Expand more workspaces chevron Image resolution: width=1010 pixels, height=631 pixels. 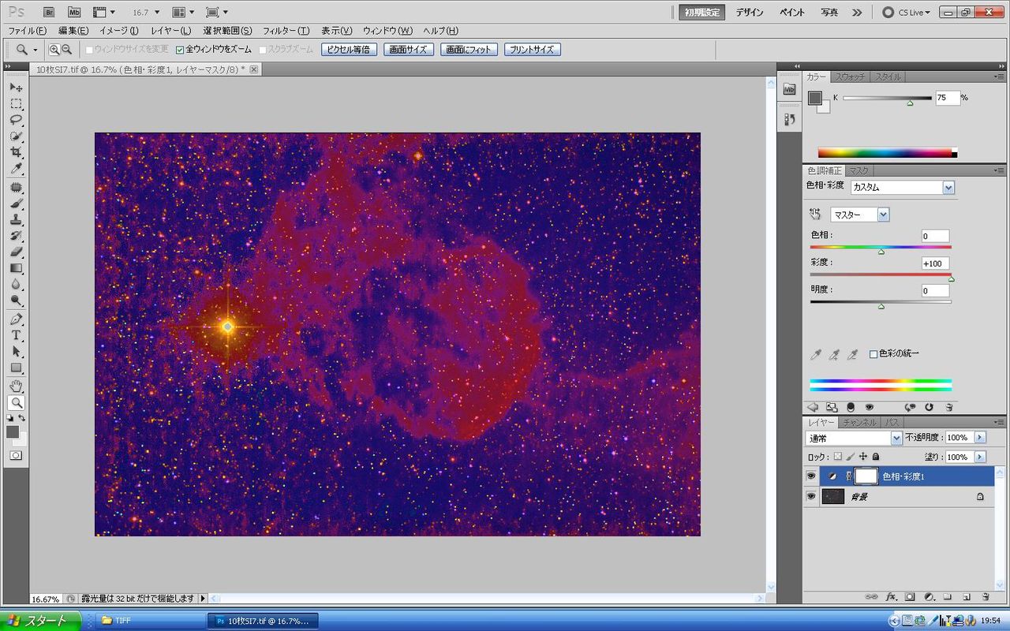[857, 12]
